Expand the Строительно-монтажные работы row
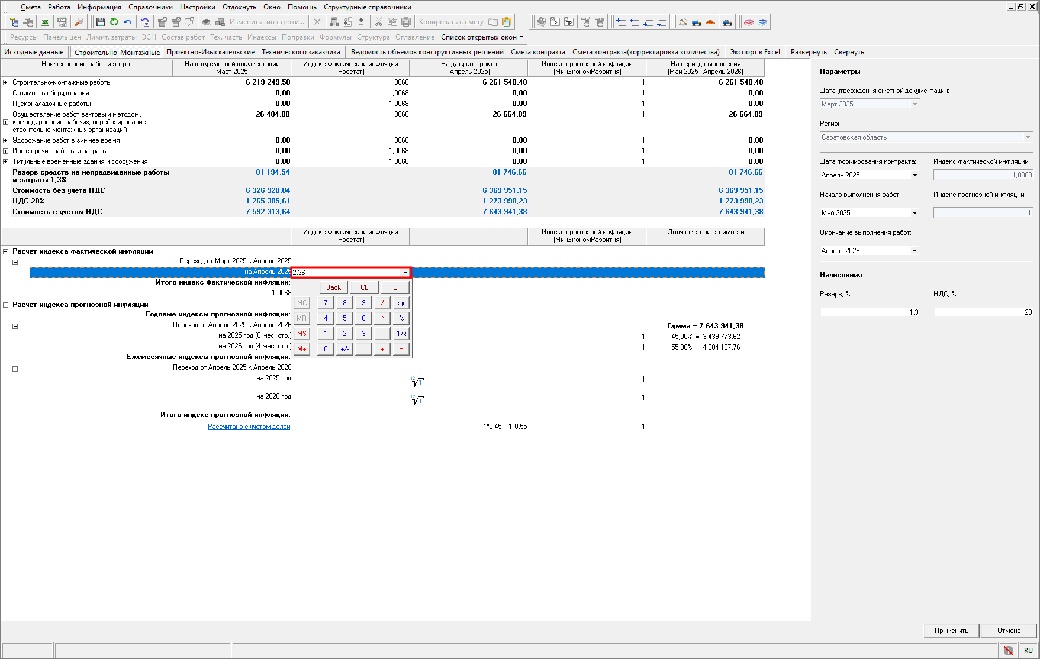 [6, 83]
